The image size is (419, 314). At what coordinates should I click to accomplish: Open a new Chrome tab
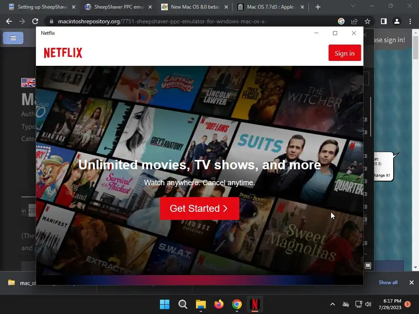click(318, 7)
